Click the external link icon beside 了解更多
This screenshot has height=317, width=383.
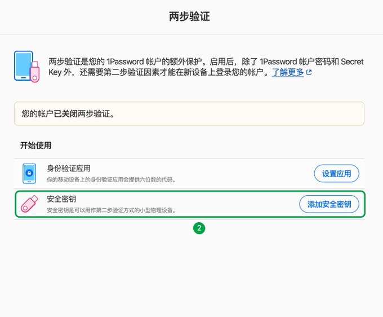click(309, 72)
